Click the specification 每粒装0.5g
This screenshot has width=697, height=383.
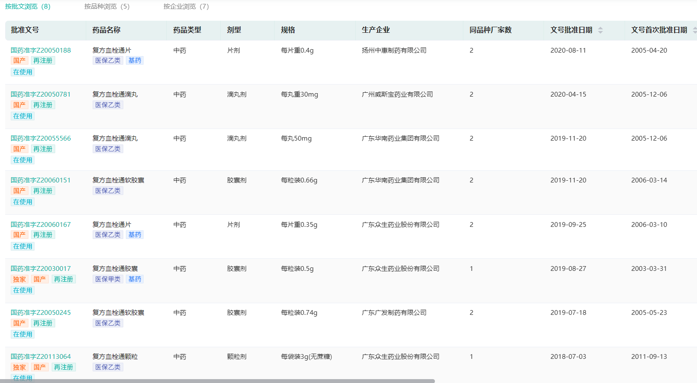(x=297, y=269)
